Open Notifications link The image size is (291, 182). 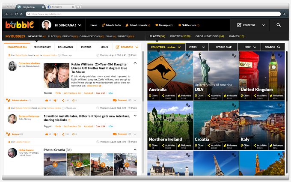point(189,25)
